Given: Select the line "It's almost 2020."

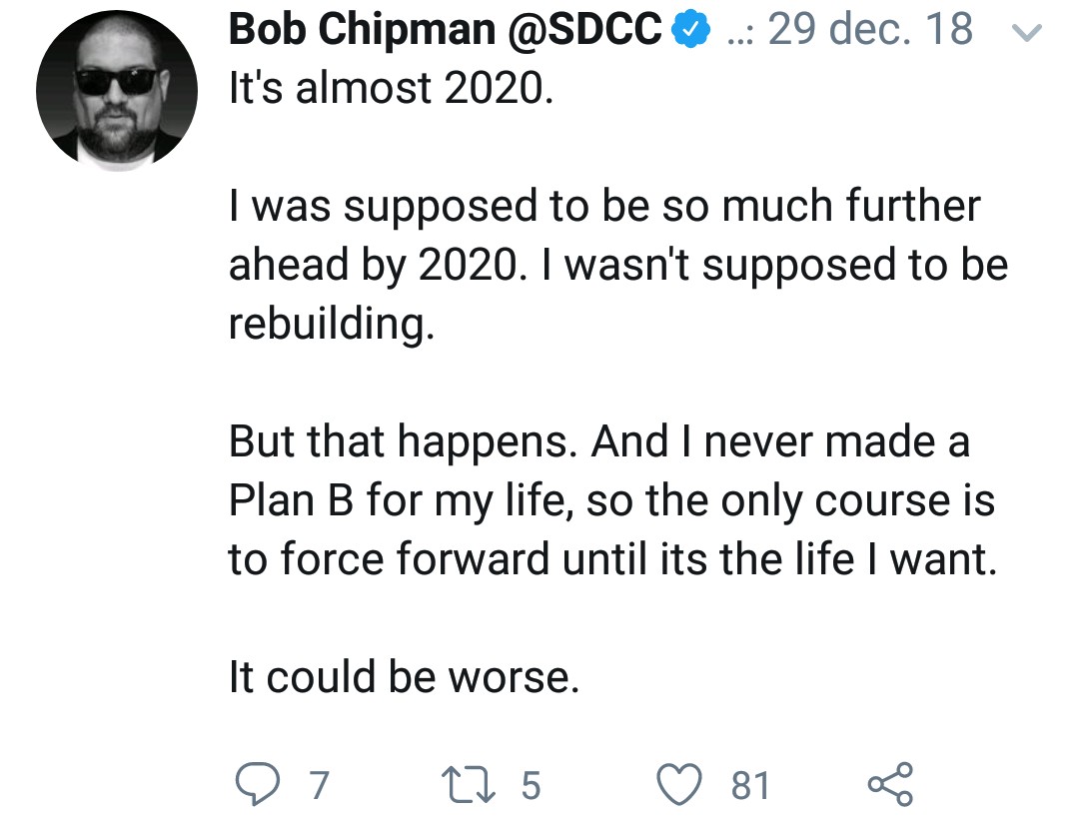Looking at the screenshot, I should pos(391,89).
